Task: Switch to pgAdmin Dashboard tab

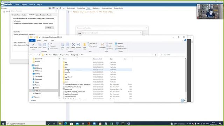Action: (x=71, y=8)
